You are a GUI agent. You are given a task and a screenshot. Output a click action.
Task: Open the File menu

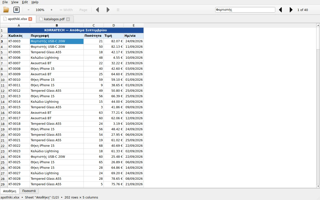(x=5, y=2)
